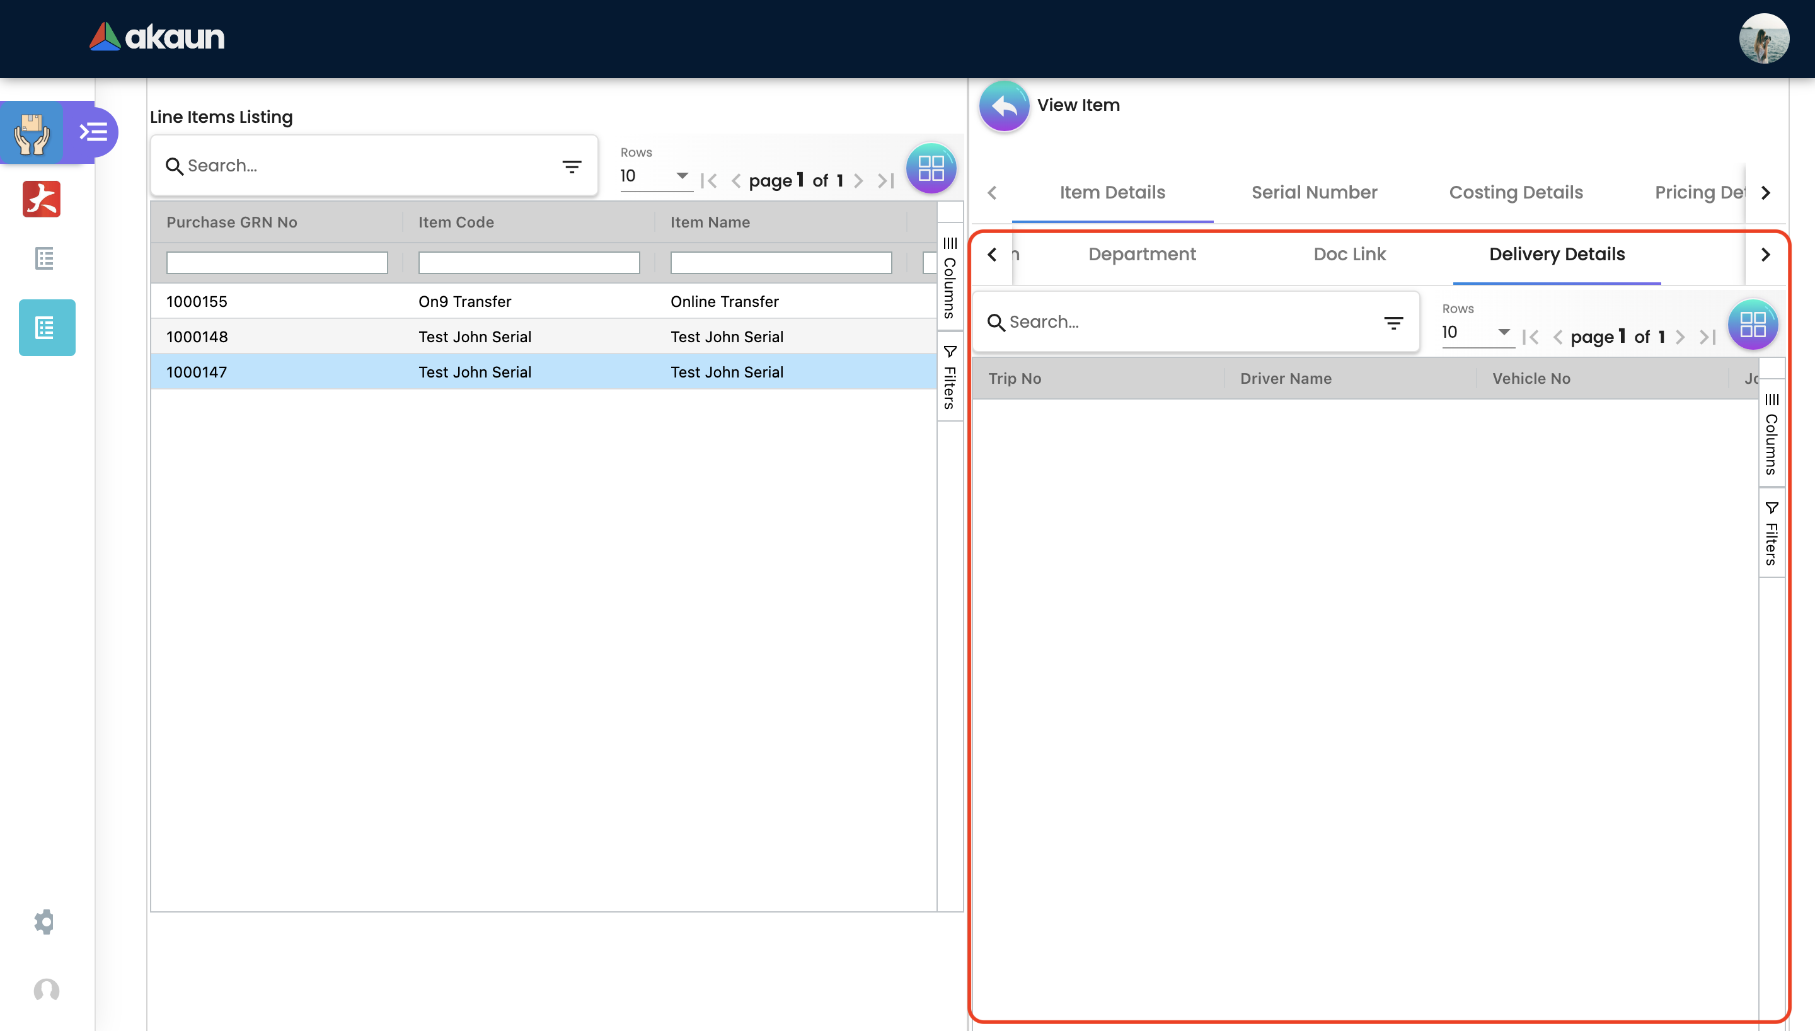Click the grid view button in Delivery Details
This screenshot has height=1031, width=1815.
(x=1753, y=325)
